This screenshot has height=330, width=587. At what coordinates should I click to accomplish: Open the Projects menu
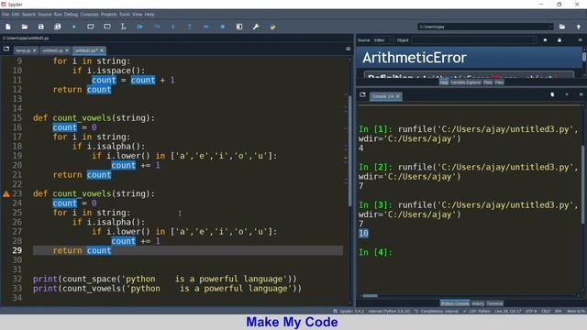coord(108,15)
